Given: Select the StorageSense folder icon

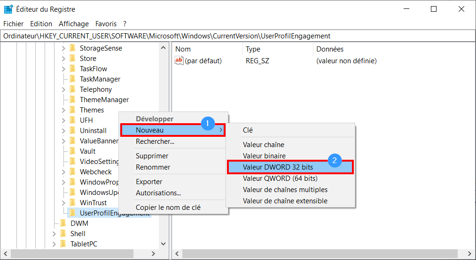Looking at the screenshot, I should (x=72, y=48).
